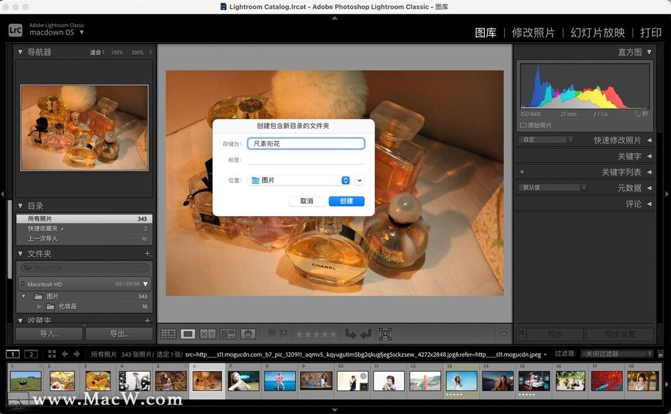Set navigator zoom to 200%
Screen dimensions: 671x414
point(138,53)
